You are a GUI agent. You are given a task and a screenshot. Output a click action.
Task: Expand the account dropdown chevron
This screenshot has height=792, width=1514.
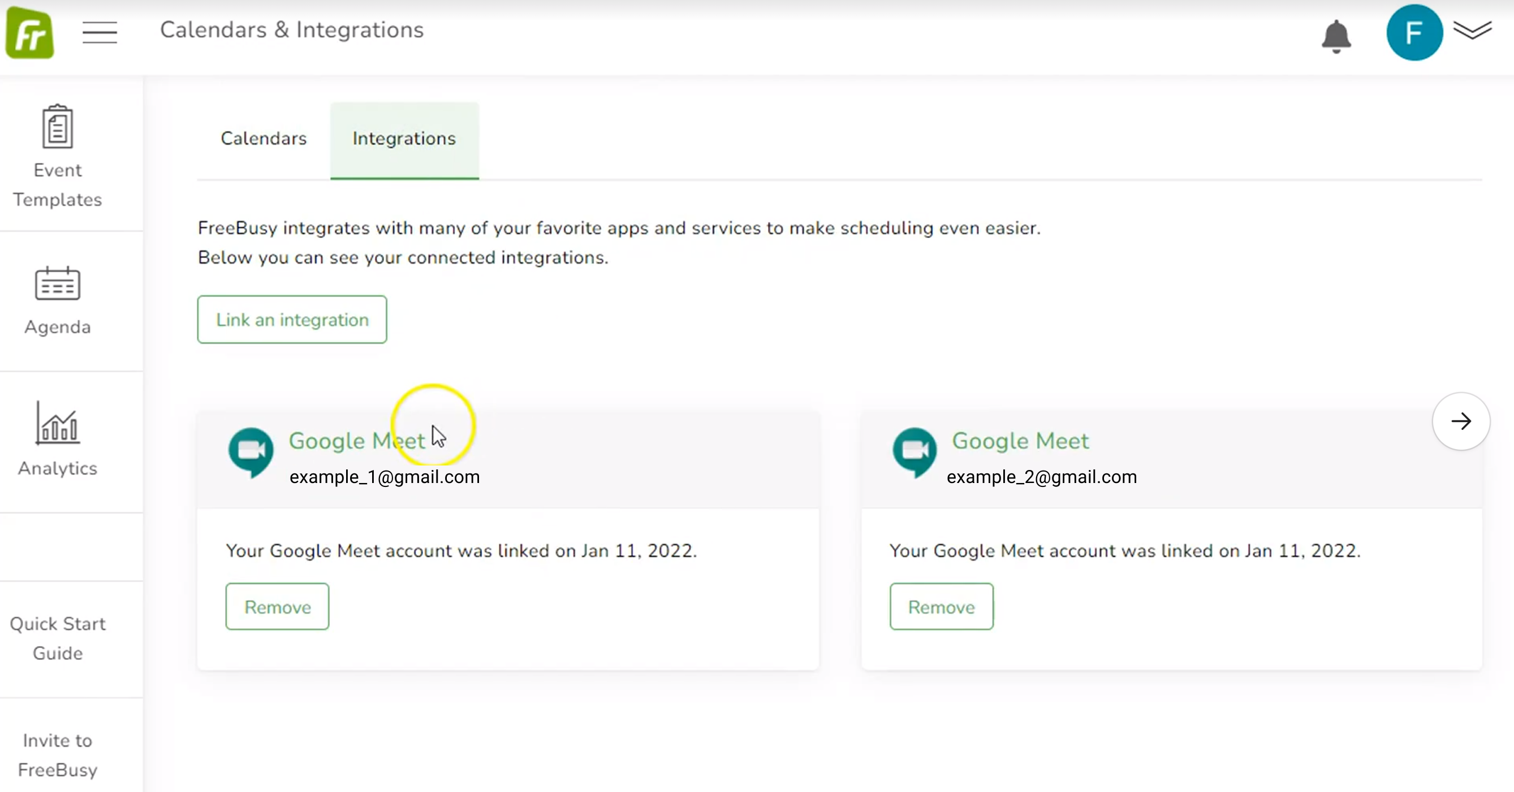pyautogui.click(x=1472, y=30)
